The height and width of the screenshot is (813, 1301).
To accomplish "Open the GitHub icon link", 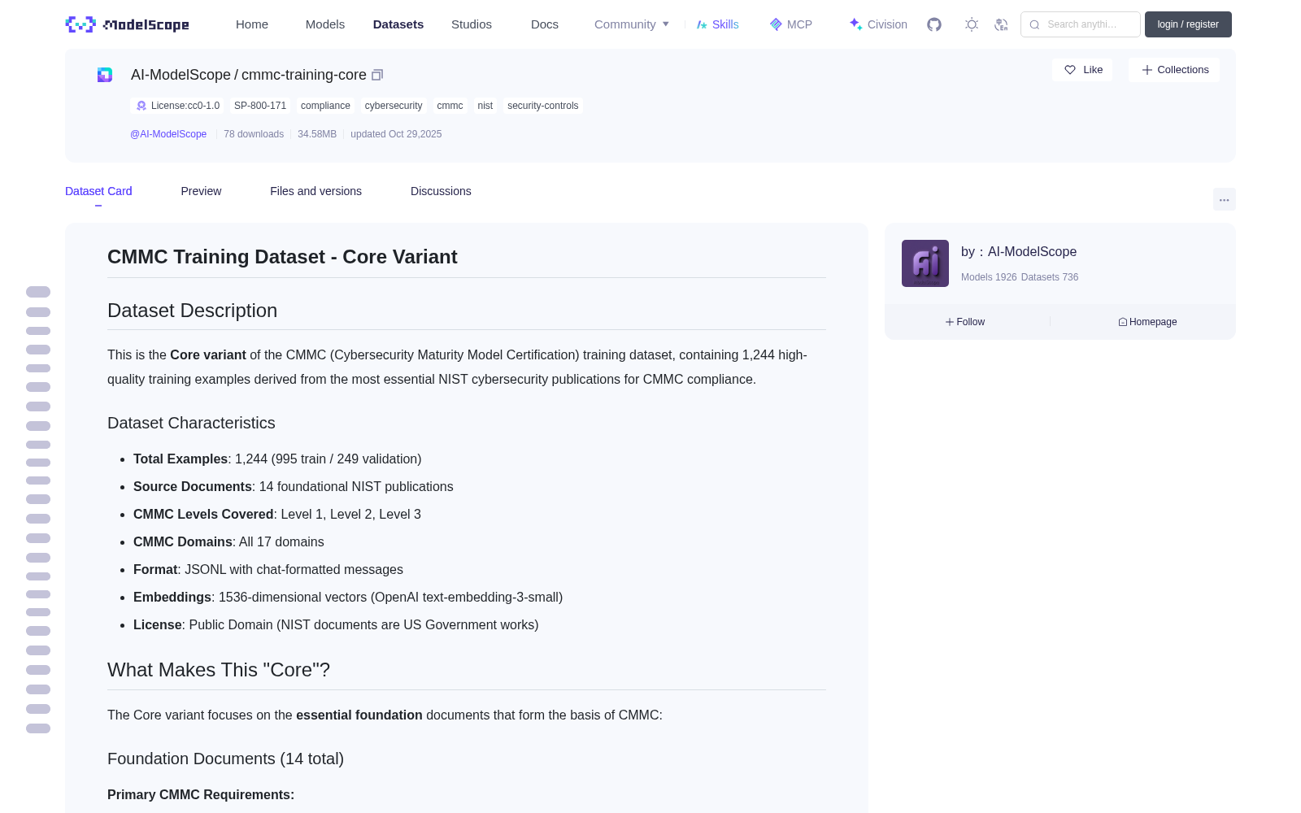I will (934, 24).
